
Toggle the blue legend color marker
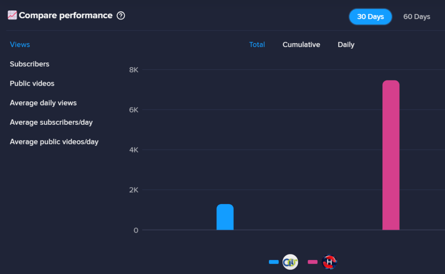click(274, 262)
